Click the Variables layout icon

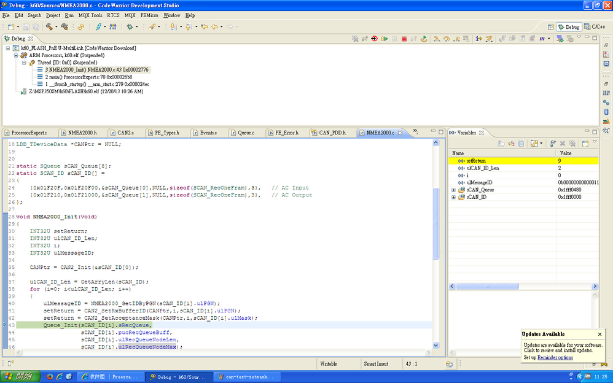(534, 144)
